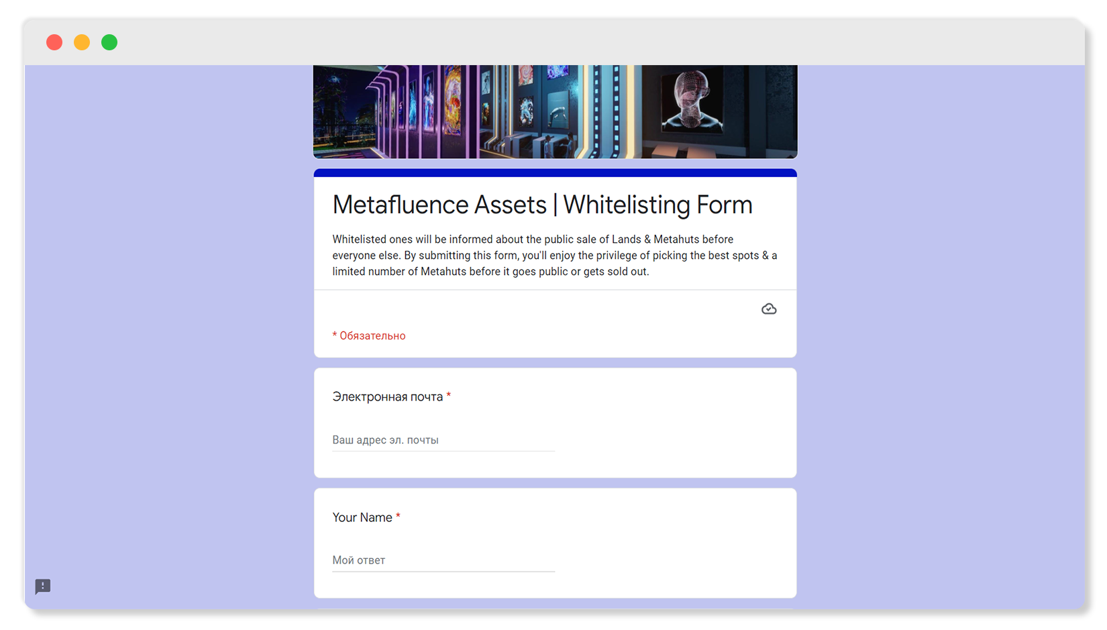Click the red asterisk beside 'Your Name'
Image resolution: width=1107 pixels, height=630 pixels.
pyautogui.click(x=398, y=517)
